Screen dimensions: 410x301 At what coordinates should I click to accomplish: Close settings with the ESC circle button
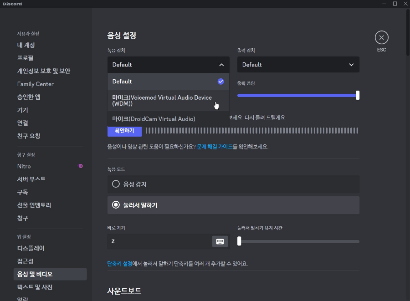pyautogui.click(x=381, y=38)
